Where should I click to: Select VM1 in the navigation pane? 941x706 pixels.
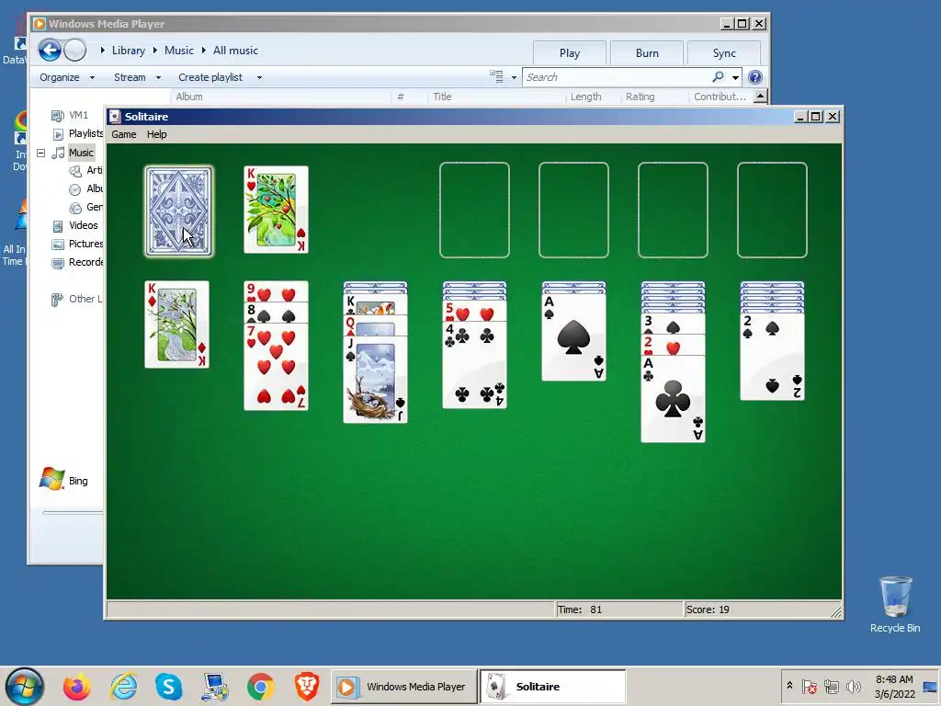coord(78,115)
